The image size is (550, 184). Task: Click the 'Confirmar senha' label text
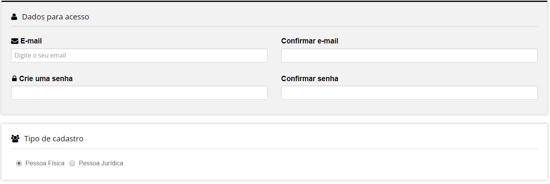(x=309, y=79)
